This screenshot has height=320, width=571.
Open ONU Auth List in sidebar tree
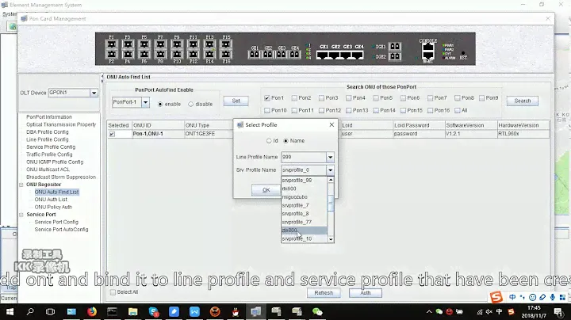[x=52, y=200]
